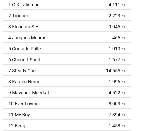Click the 465 kr amount
Viewport: 143px width, 131px height.
click(119, 38)
